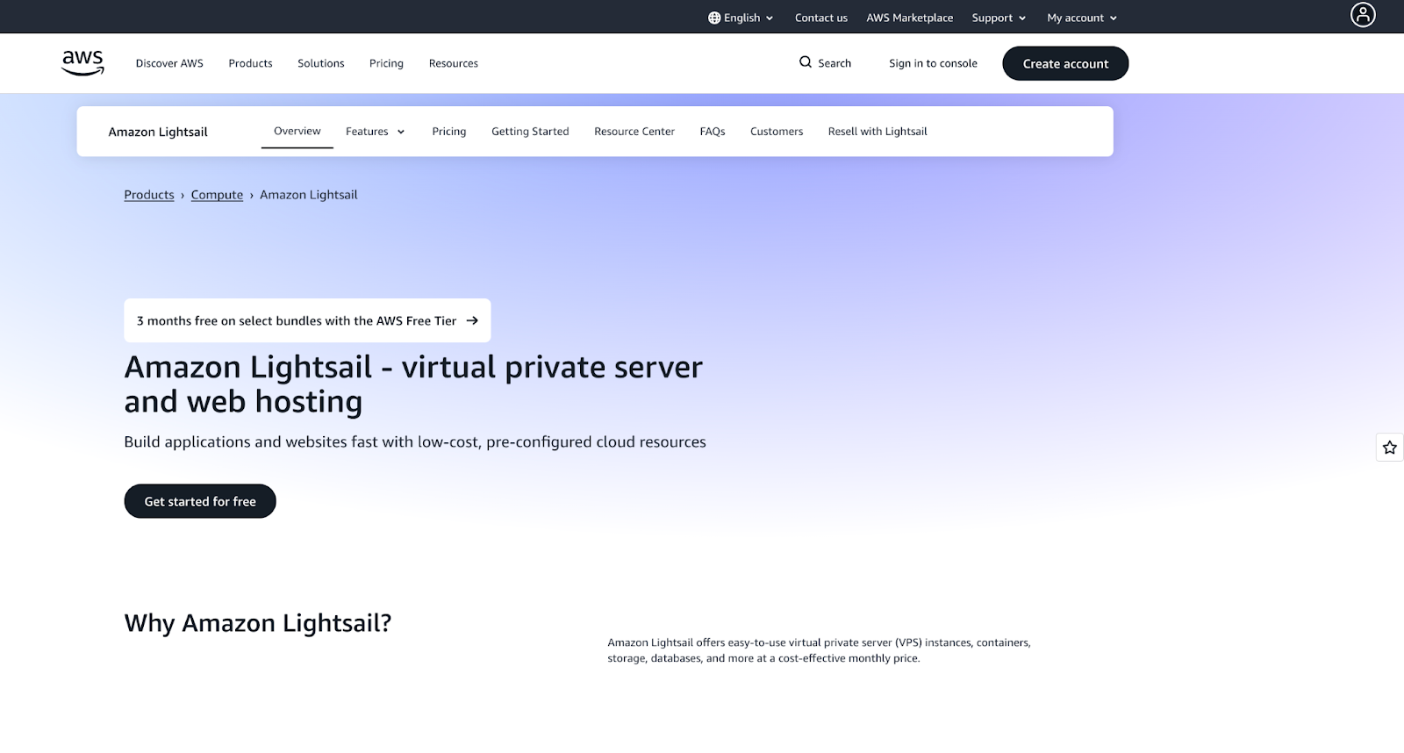1404x753 pixels.
Task: Expand the My account dropdown chevron
Action: (1114, 18)
